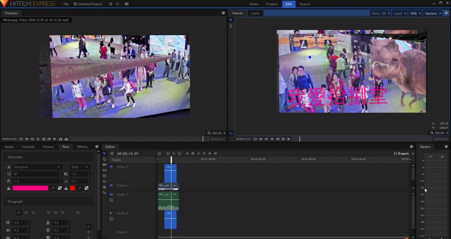Go to the Home screen tab
451x239 pixels.
click(254, 4)
